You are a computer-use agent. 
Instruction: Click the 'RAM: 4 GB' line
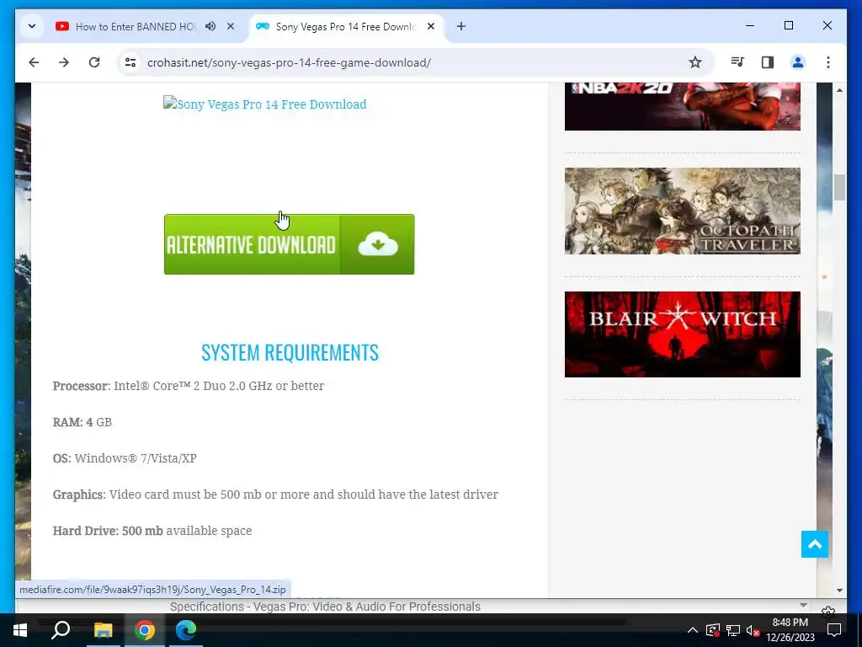[x=82, y=423]
